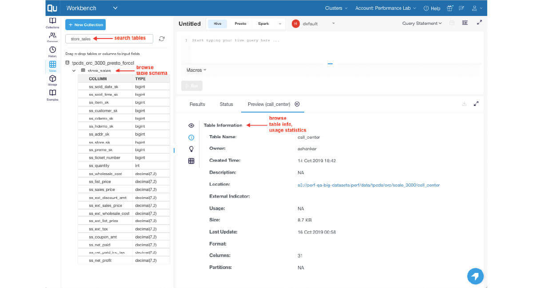Open Collections in the left sidebar
Screen dimensions: 533x288
pos(52,23)
